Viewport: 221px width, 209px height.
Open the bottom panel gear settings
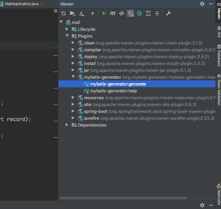click(x=202, y=205)
